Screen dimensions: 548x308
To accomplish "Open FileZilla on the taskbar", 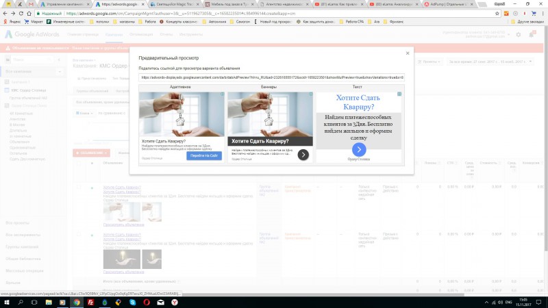I will point(90,303).
